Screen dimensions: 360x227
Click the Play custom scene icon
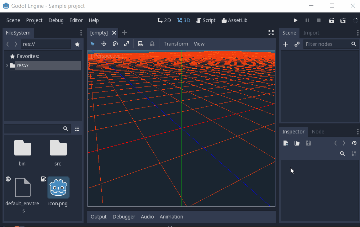point(343,21)
